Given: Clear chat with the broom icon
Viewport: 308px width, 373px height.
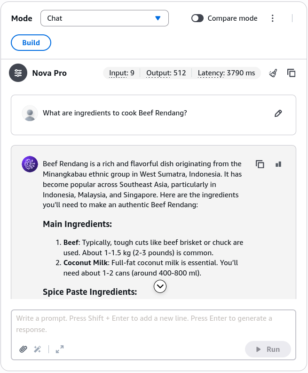Looking at the screenshot, I should tap(273, 73).
